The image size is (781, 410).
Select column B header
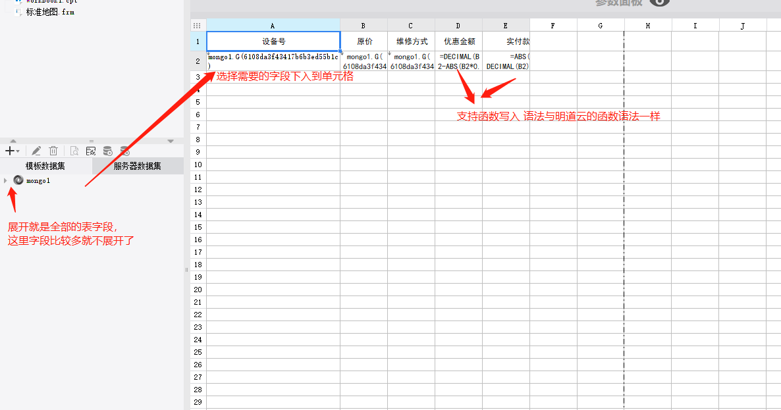pos(364,26)
